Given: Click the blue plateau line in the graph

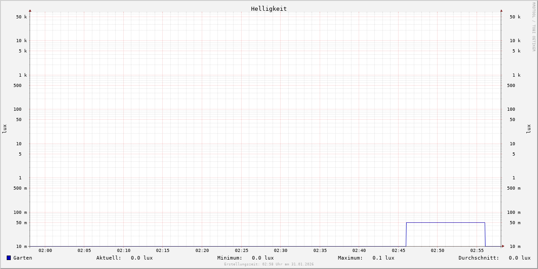Looking at the screenshot, I should (x=445, y=222).
